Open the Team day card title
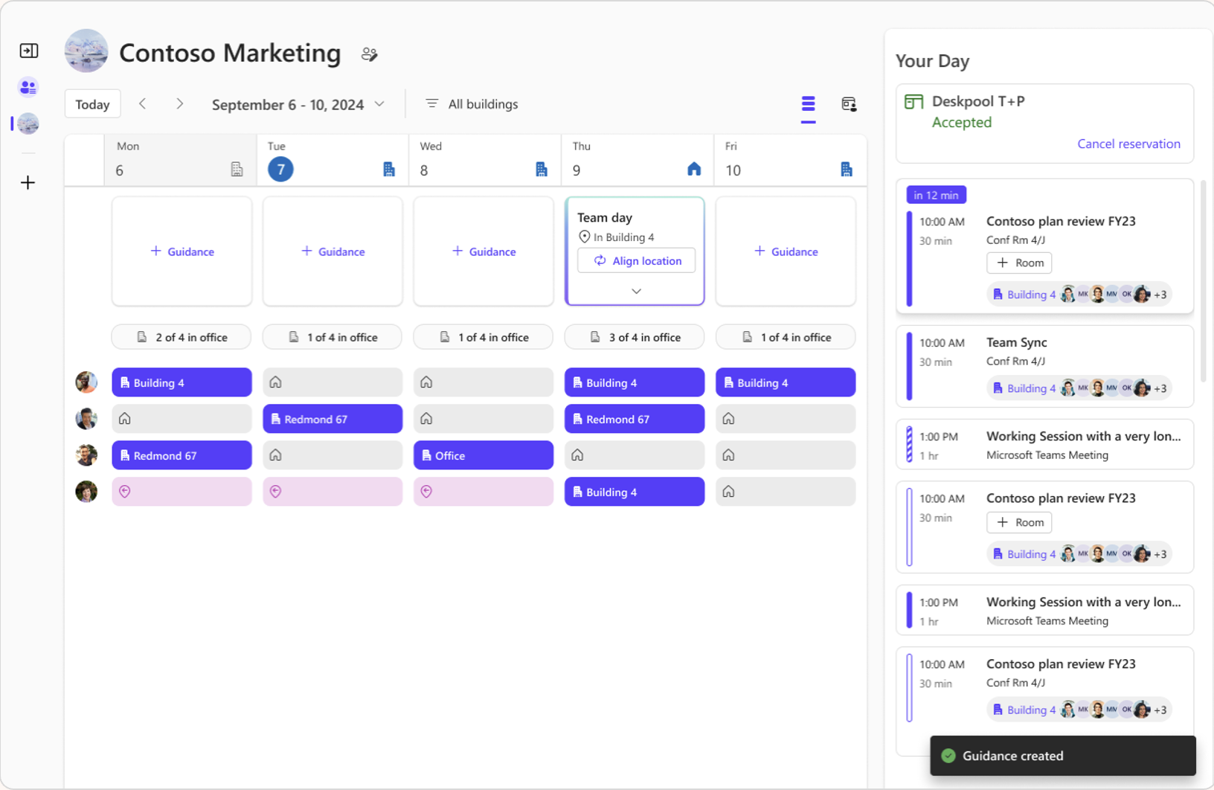Viewport: 1214px width, 790px height. tap(605, 217)
